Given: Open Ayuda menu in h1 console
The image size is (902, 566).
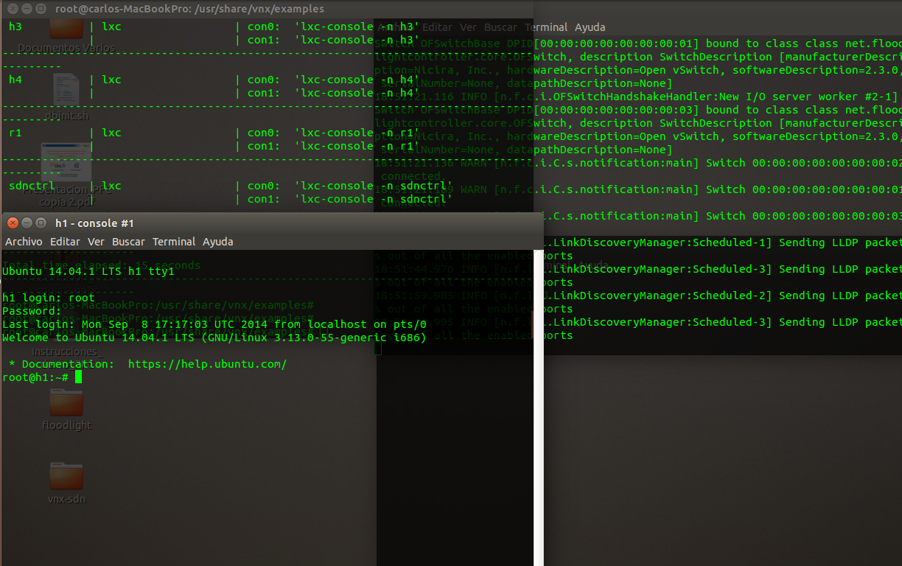Looking at the screenshot, I should click(x=218, y=242).
